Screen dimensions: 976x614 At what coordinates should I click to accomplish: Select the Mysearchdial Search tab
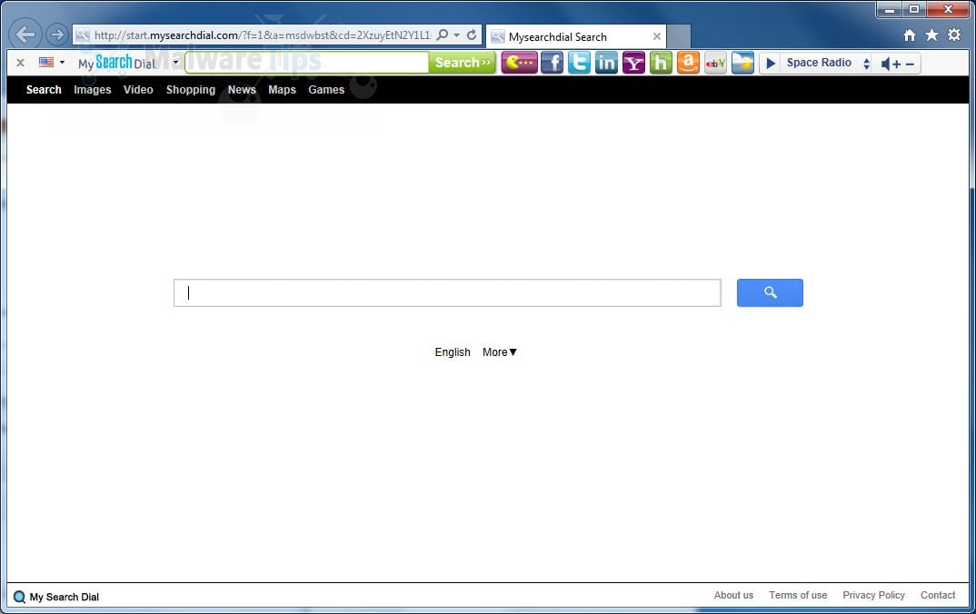[x=575, y=36]
